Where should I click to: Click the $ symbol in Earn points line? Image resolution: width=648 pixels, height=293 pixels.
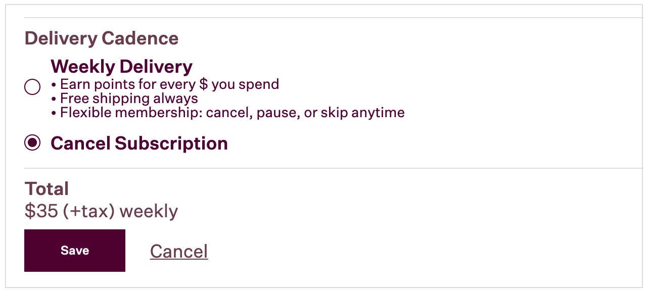tap(203, 84)
